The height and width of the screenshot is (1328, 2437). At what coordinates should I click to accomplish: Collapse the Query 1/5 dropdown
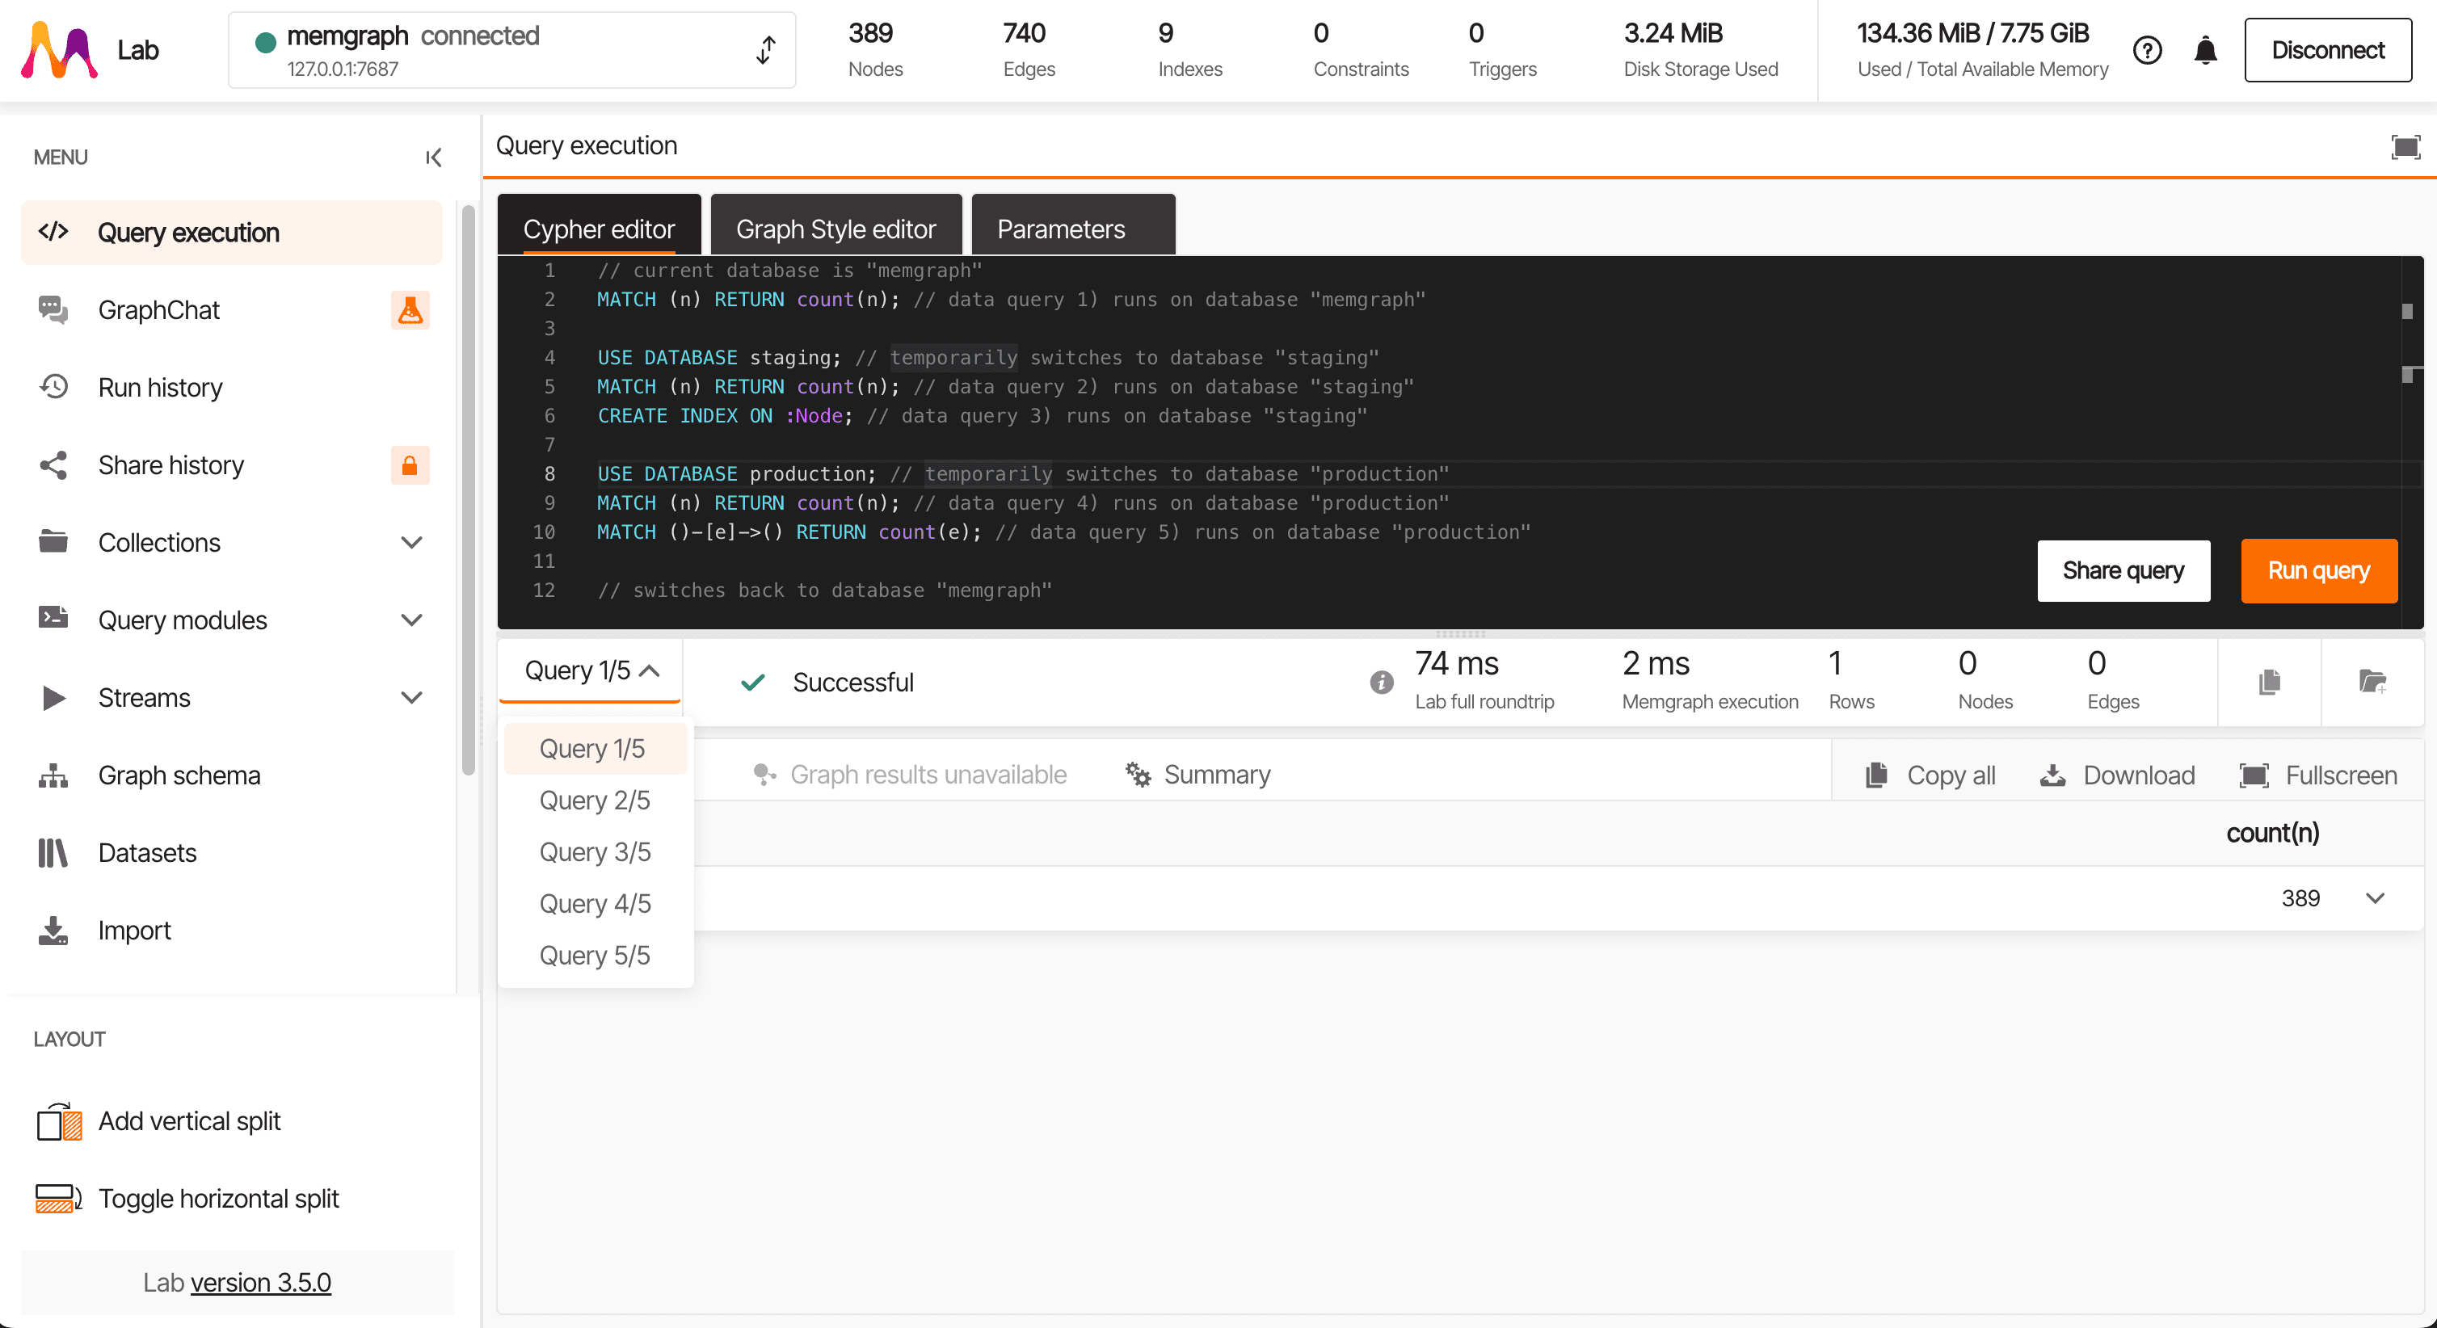tap(591, 670)
